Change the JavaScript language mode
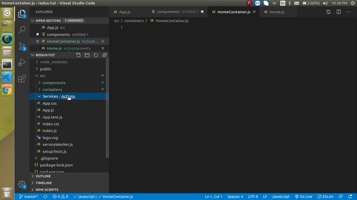This screenshot has height=200, width=357. point(281,197)
